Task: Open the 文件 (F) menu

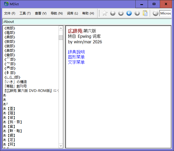Action: (x=10, y=13)
